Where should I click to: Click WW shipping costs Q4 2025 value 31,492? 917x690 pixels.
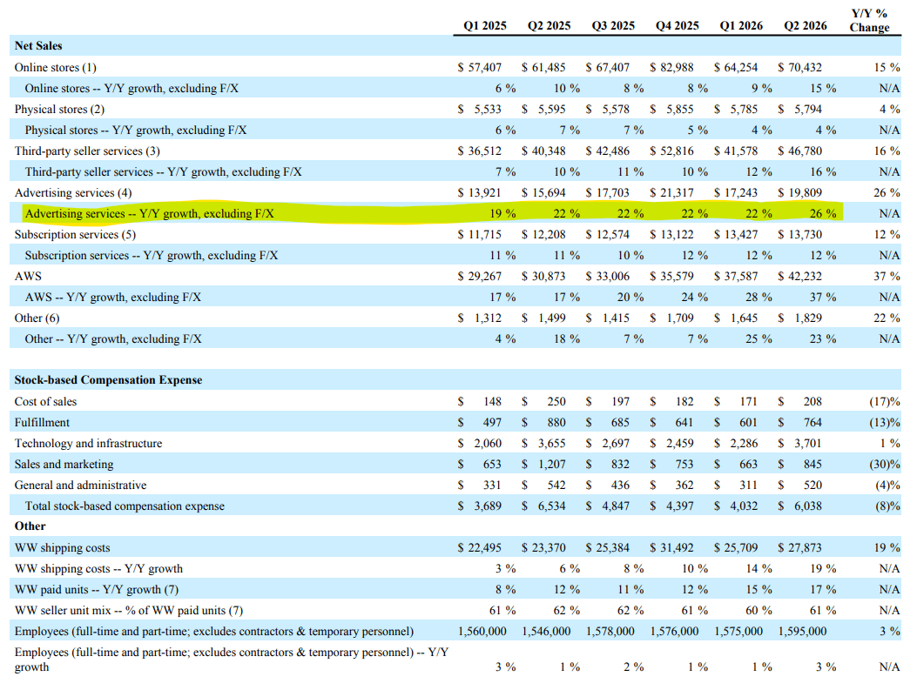click(x=671, y=548)
